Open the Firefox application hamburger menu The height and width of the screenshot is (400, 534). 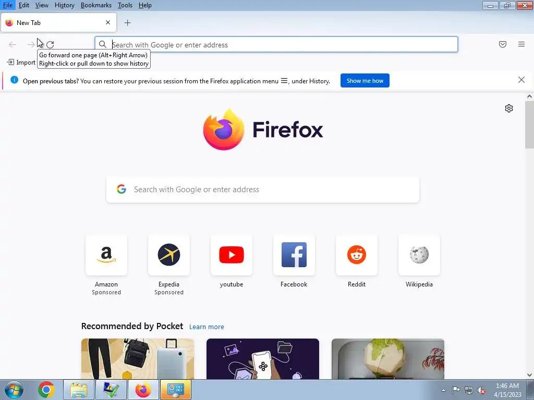click(x=521, y=44)
